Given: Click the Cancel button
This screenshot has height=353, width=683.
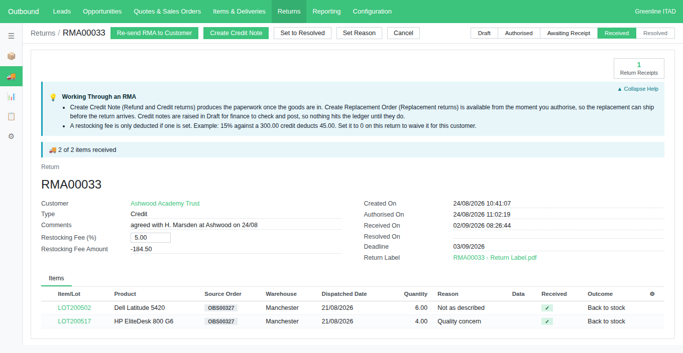Looking at the screenshot, I should tap(403, 33).
